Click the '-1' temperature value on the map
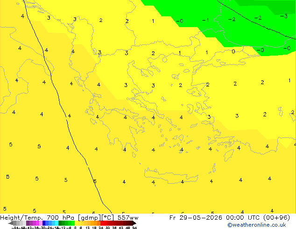The height and width of the screenshot is (229, 296). coord(205,20)
